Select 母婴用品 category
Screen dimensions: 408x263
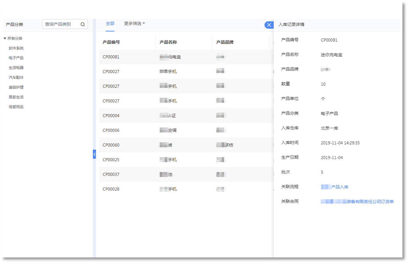click(16, 107)
